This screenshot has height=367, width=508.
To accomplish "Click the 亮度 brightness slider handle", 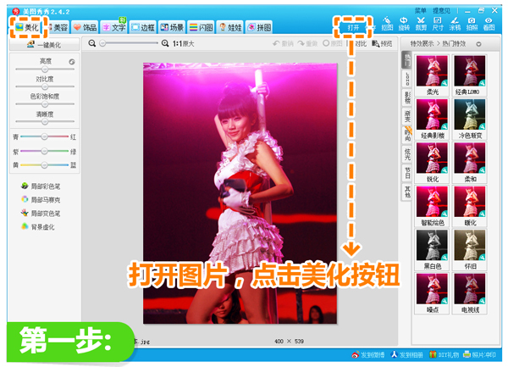I will [x=46, y=70].
